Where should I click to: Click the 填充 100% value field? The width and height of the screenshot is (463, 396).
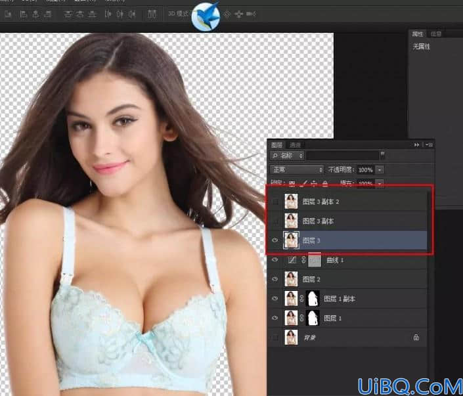pos(366,184)
